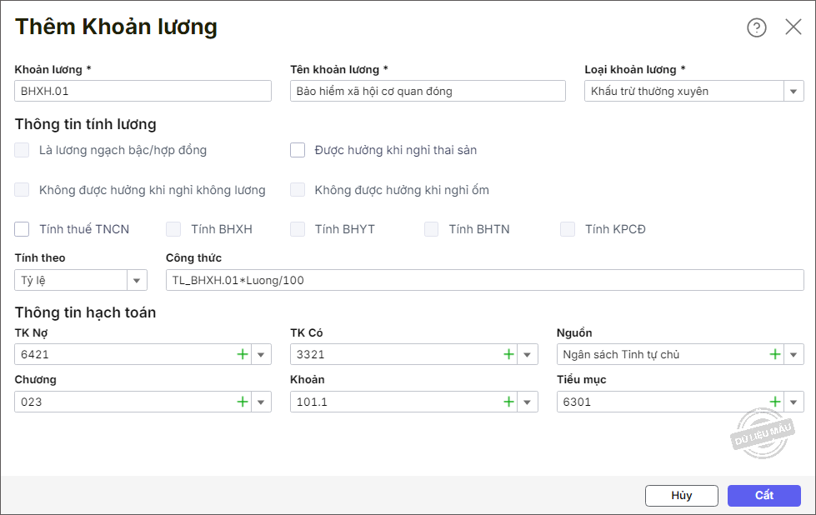816x515 pixels.
Task: Click the green plus next to TK Có
Action: [509, 354]
